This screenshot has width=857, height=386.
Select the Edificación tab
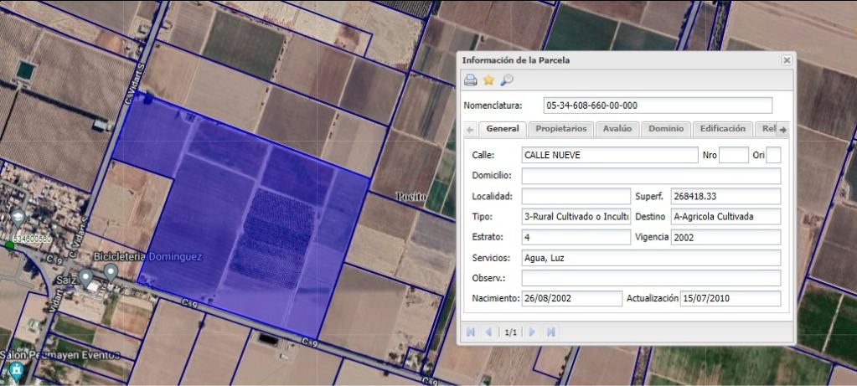pyautogui.click(x=723, y=129)
